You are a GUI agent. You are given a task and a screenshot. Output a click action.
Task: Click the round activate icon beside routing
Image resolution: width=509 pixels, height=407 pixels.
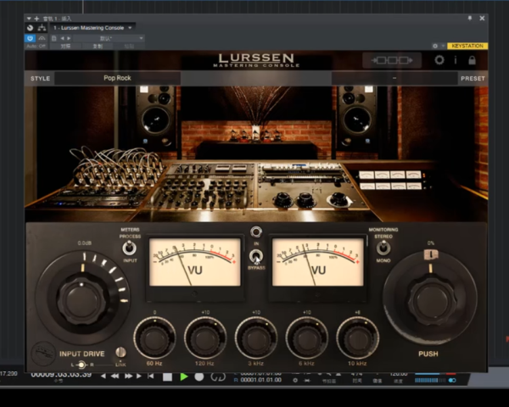[31, 28]
